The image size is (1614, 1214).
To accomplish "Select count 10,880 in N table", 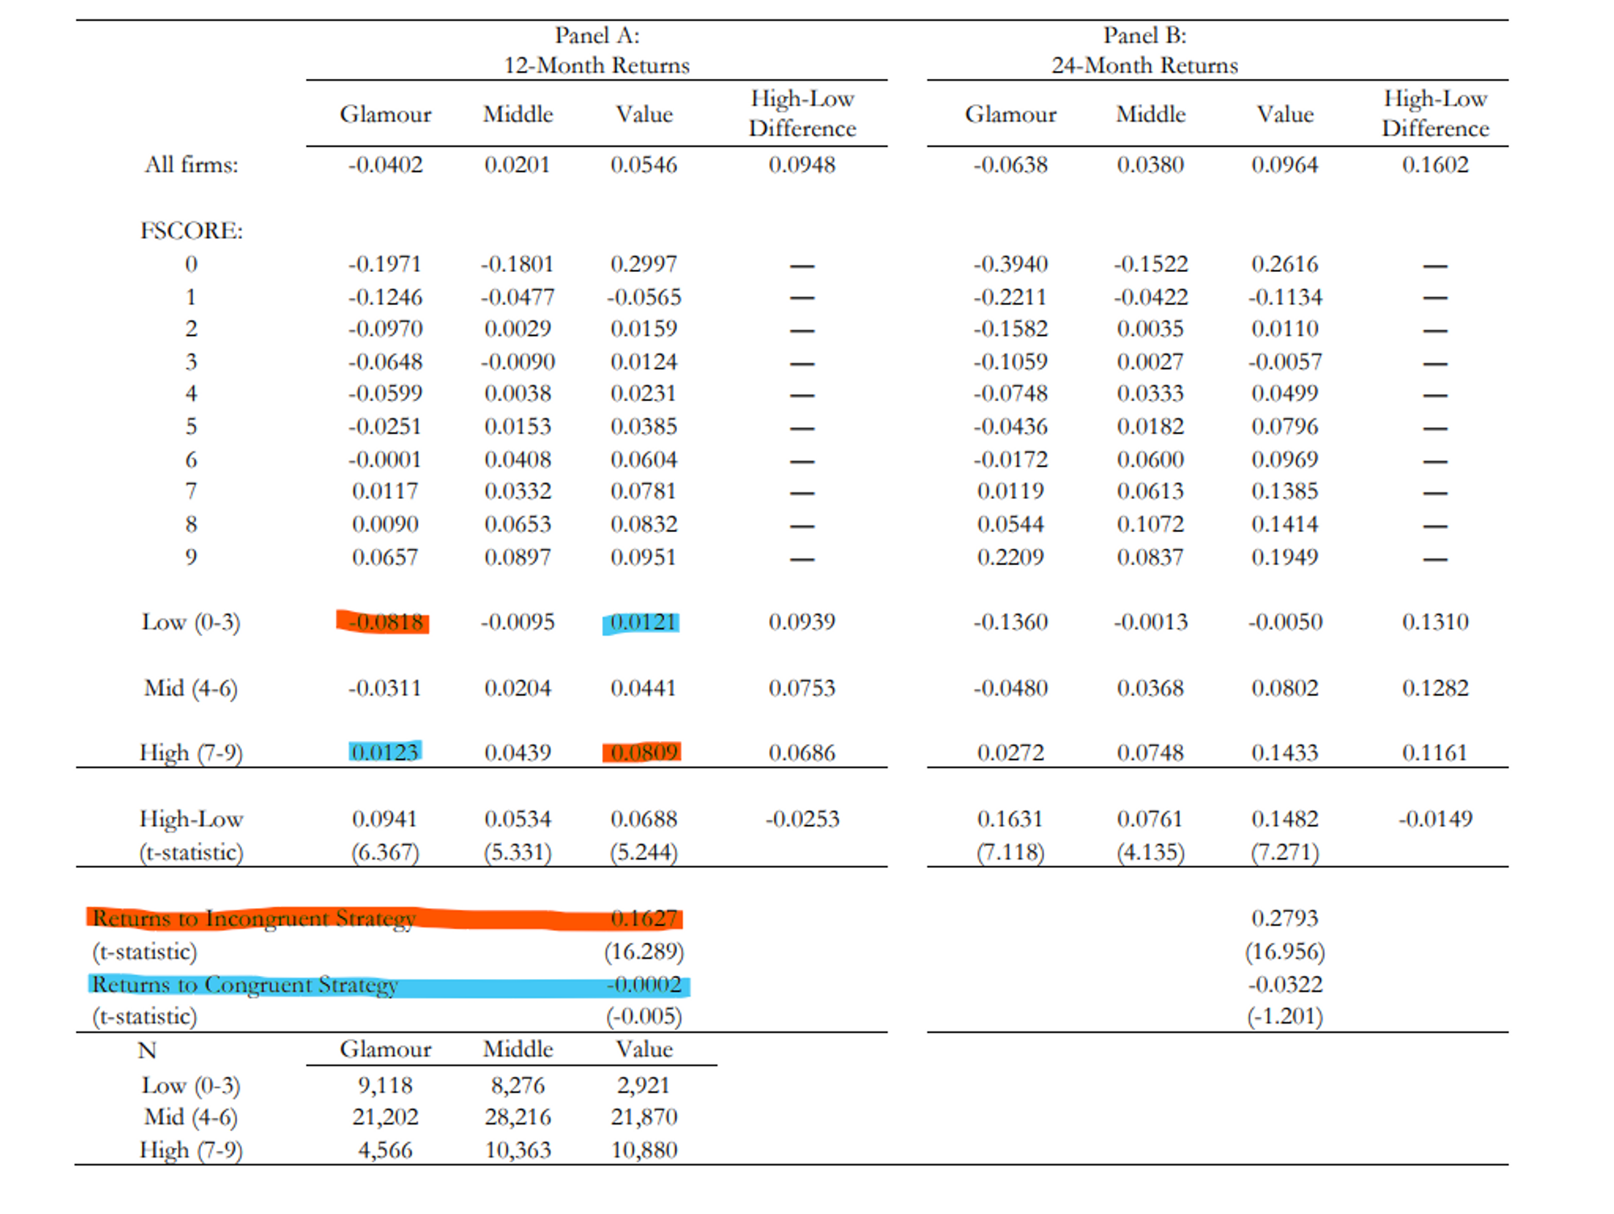I will 643,1150.
